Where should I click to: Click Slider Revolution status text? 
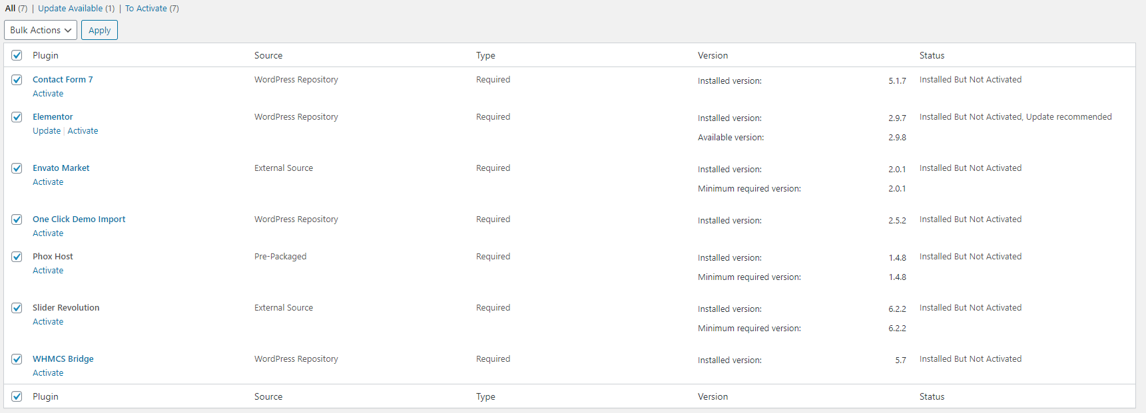pyautogui.click(x=970, y=307)
